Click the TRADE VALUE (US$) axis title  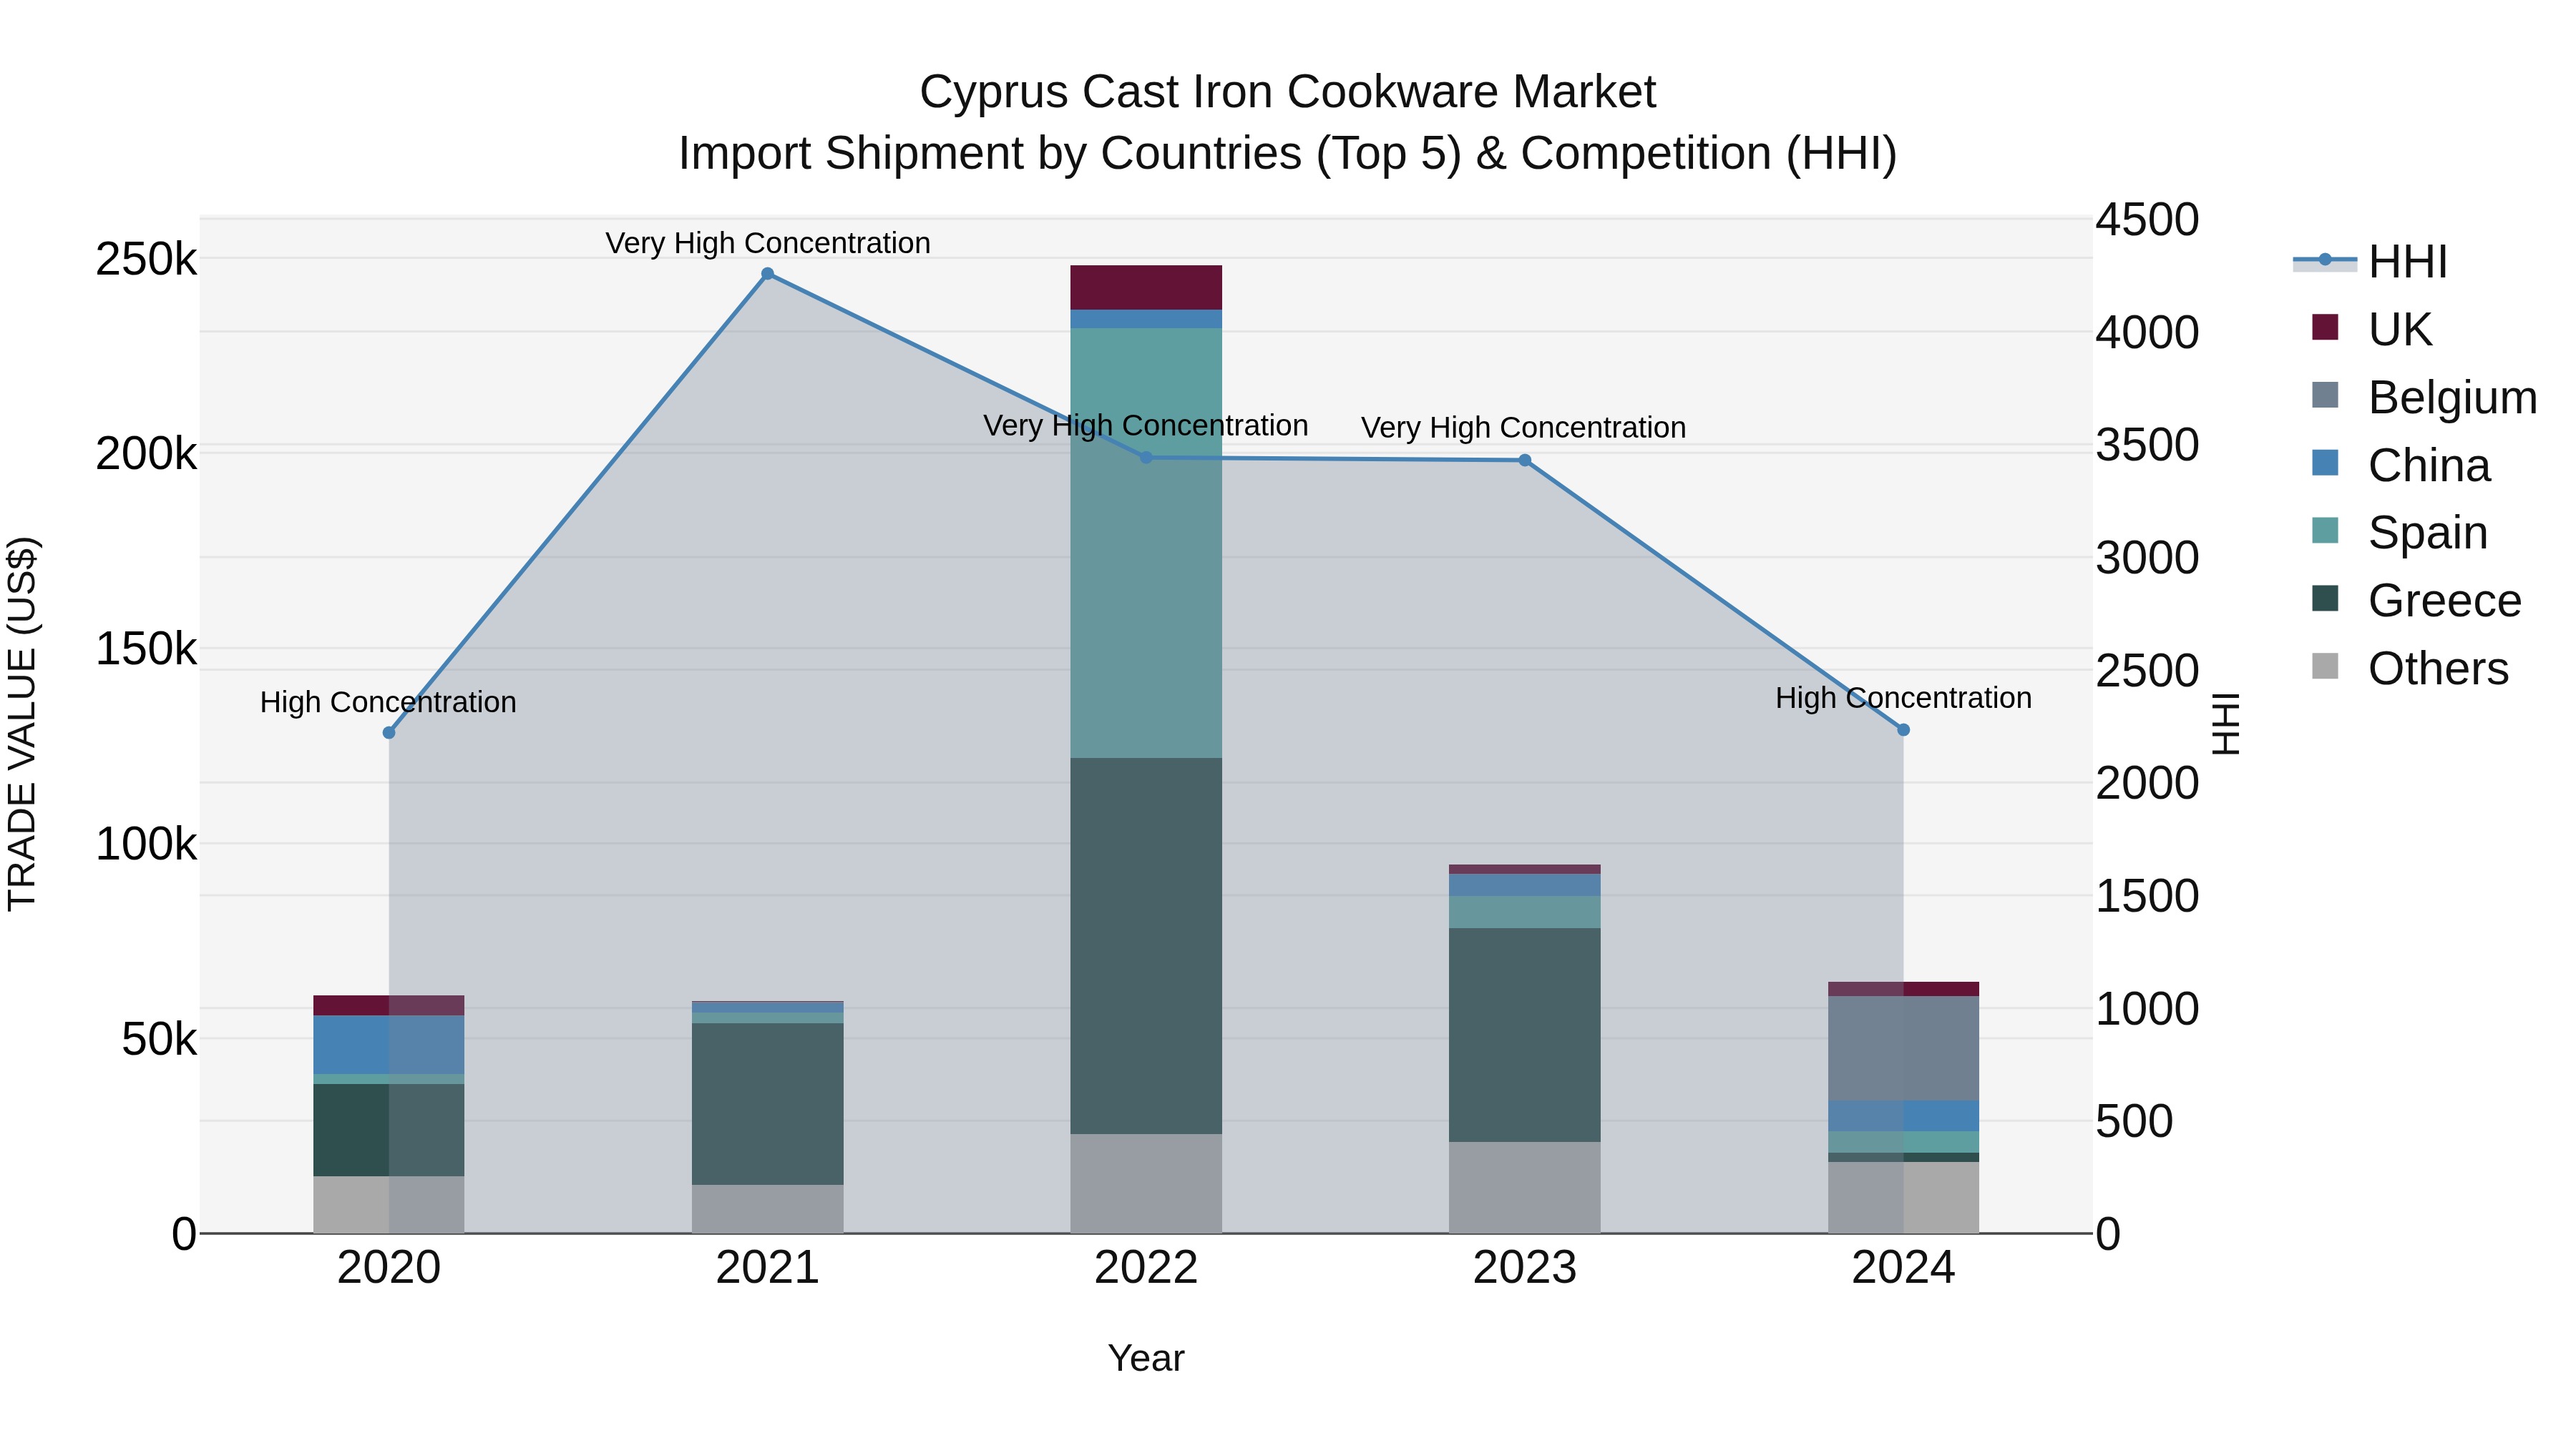point(22,724)
